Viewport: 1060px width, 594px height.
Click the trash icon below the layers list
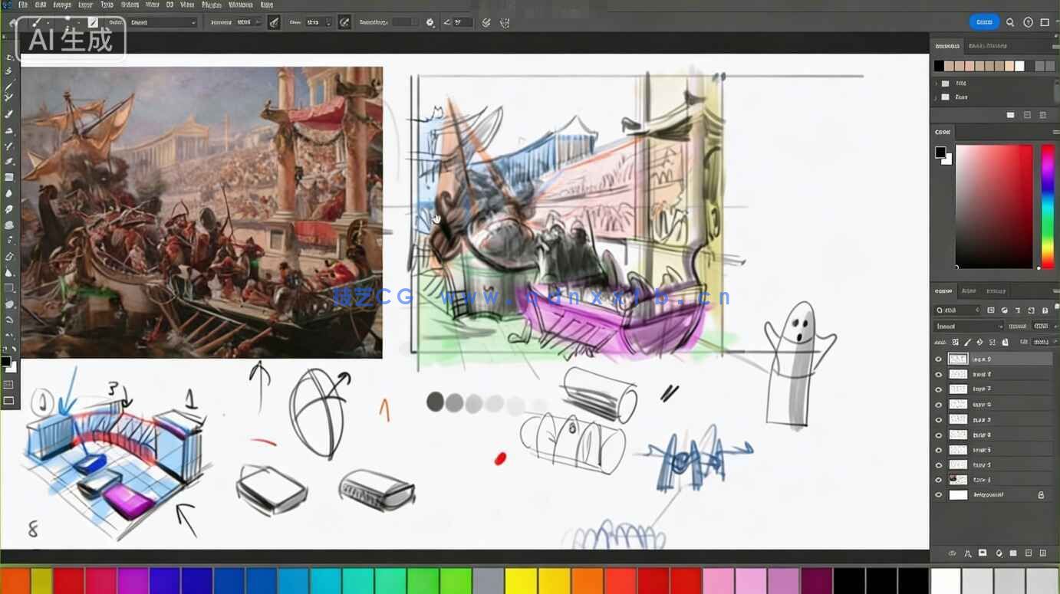click(x=1043, y=553)
